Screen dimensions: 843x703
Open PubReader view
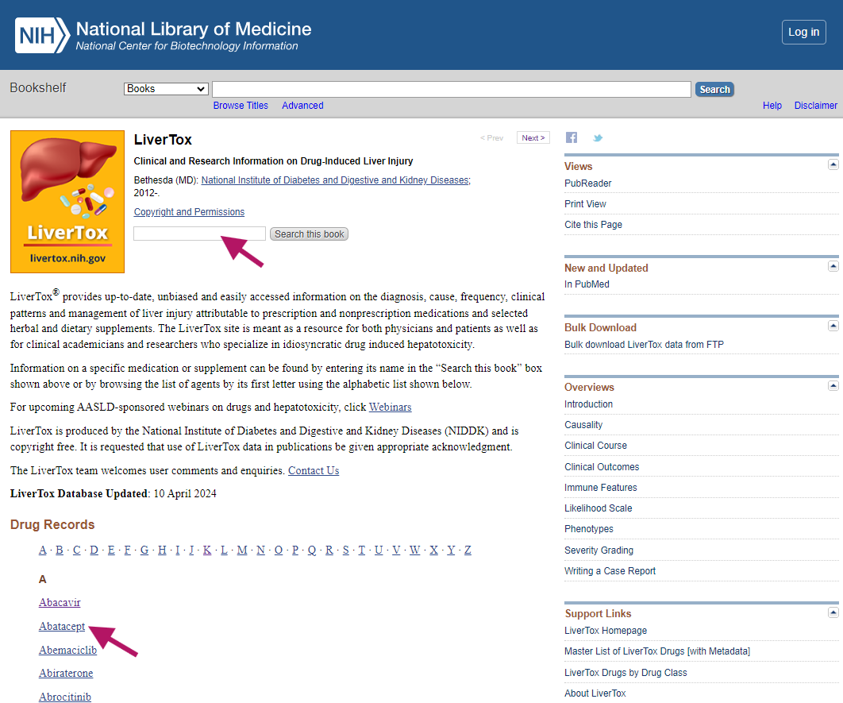point(587,183)
